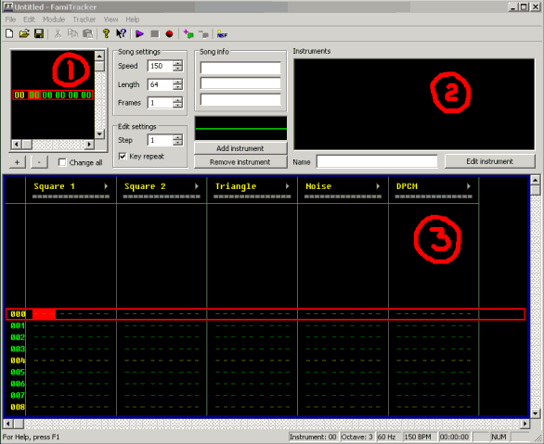Click the pattern editor scroll up arrow

(535, 180)
